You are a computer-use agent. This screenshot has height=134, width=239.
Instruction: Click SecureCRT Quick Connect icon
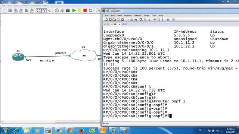(x=110, y=20)
